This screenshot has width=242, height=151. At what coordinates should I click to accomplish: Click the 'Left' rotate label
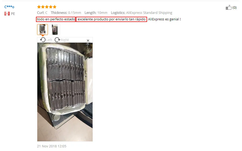click(x=49, y=40)
